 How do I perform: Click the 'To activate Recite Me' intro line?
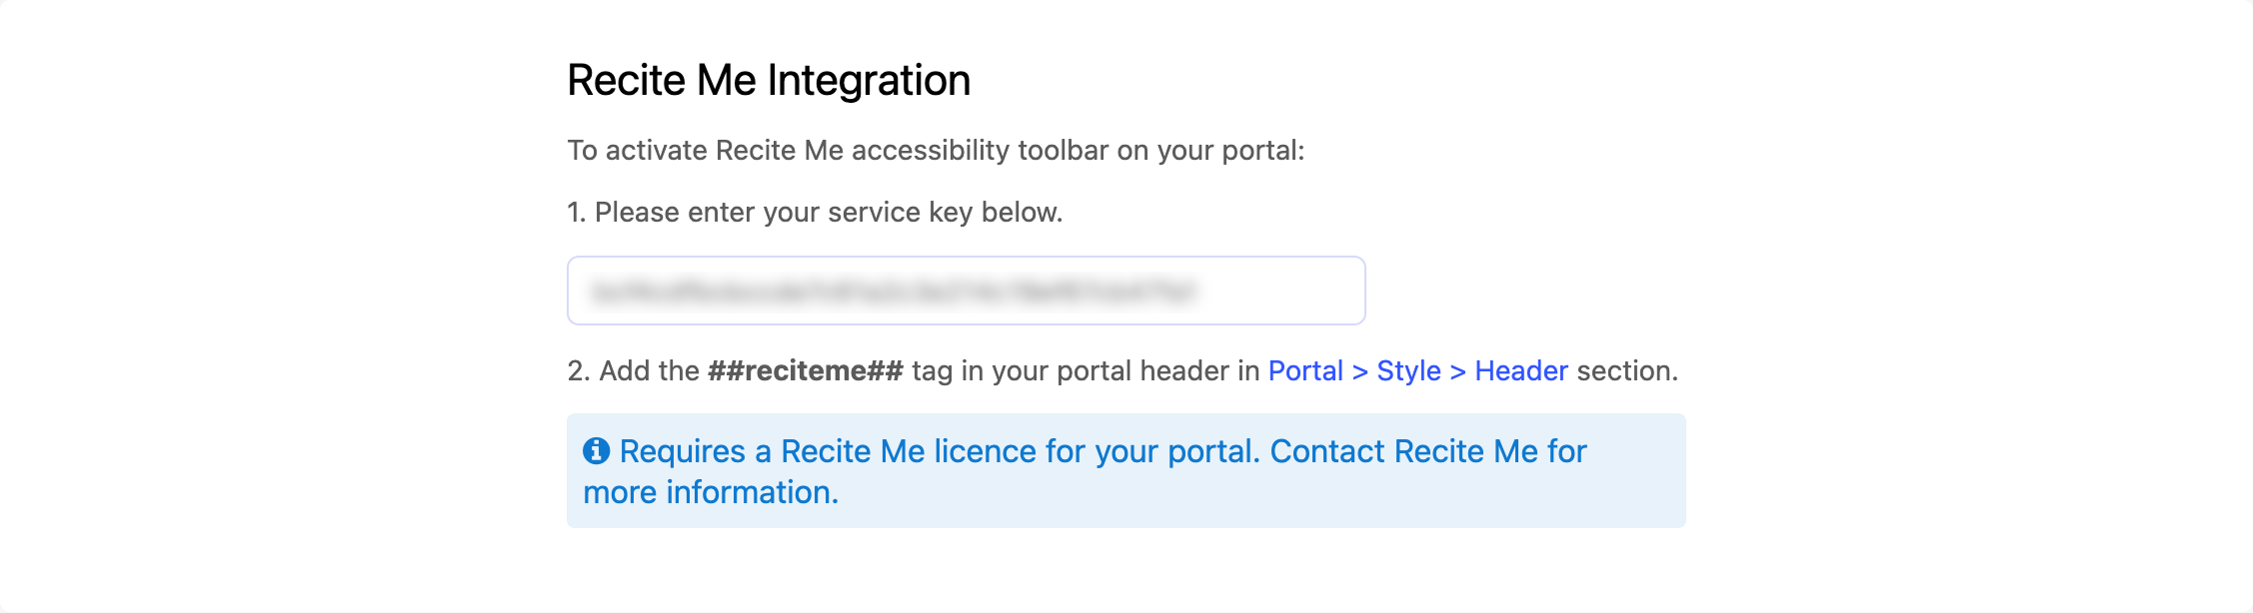[936, 151]
